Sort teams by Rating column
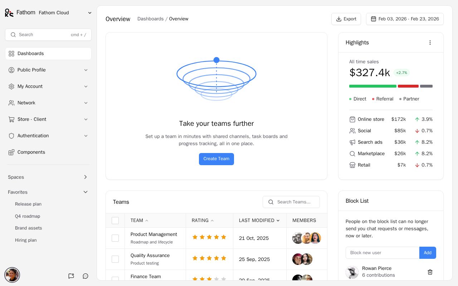Screen dimensions: 458x286 click(x=203, y=221)
